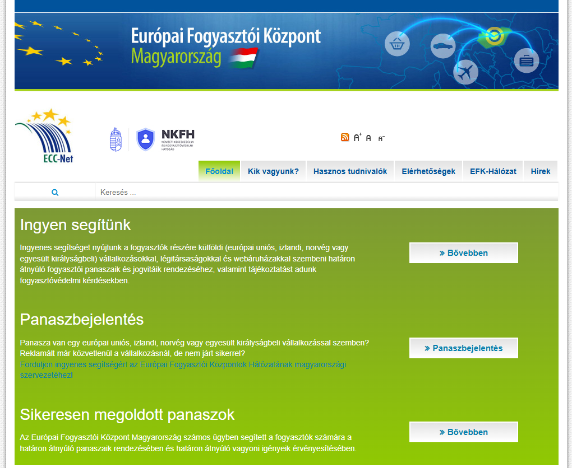Click the EU stars graphic in banner
The width and height of the screenshot is (572, 468).
pos(59,43)
